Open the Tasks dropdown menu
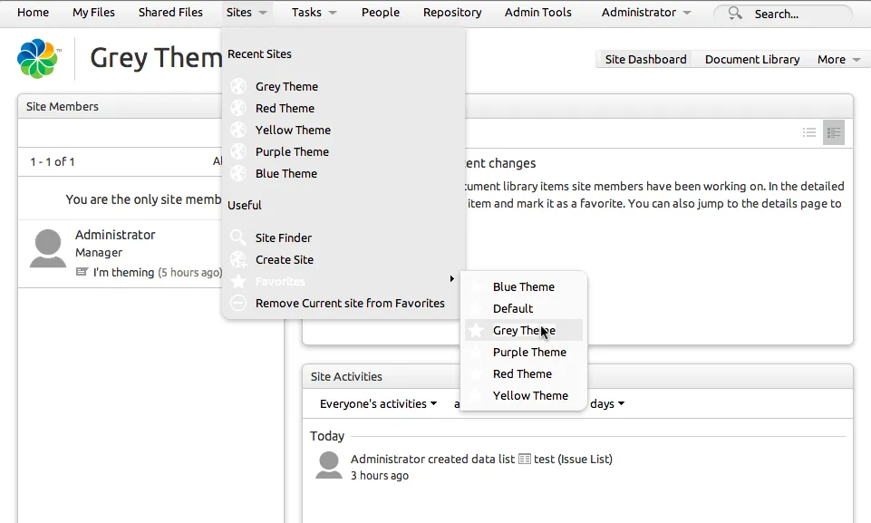Viewport: 871px width, 523px height. (x=314, y=13)
